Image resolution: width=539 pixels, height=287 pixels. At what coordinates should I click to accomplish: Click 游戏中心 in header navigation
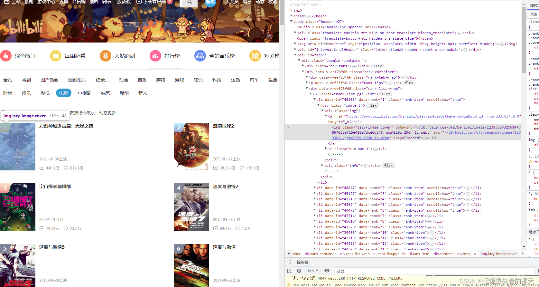[x=46, y=2]
